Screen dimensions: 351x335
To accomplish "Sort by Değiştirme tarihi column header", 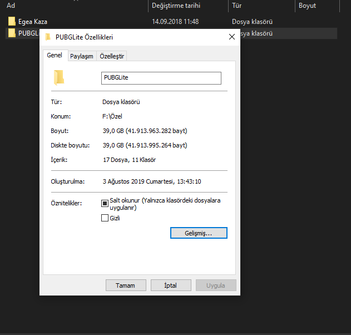I will 176,6.
